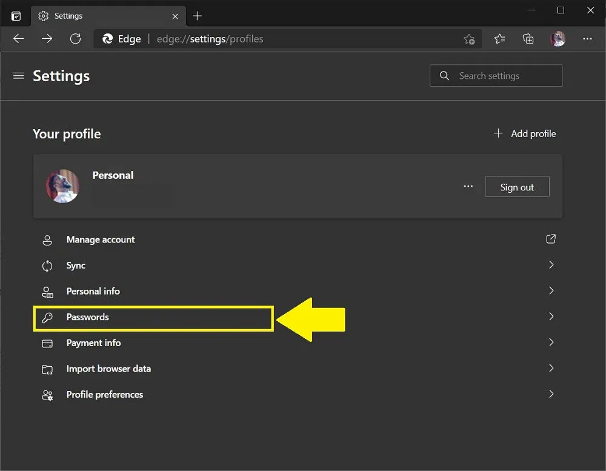This screenshot has height=471, width=606.
Task: Open the Favorites star in the toolbar
Action: 499,38
